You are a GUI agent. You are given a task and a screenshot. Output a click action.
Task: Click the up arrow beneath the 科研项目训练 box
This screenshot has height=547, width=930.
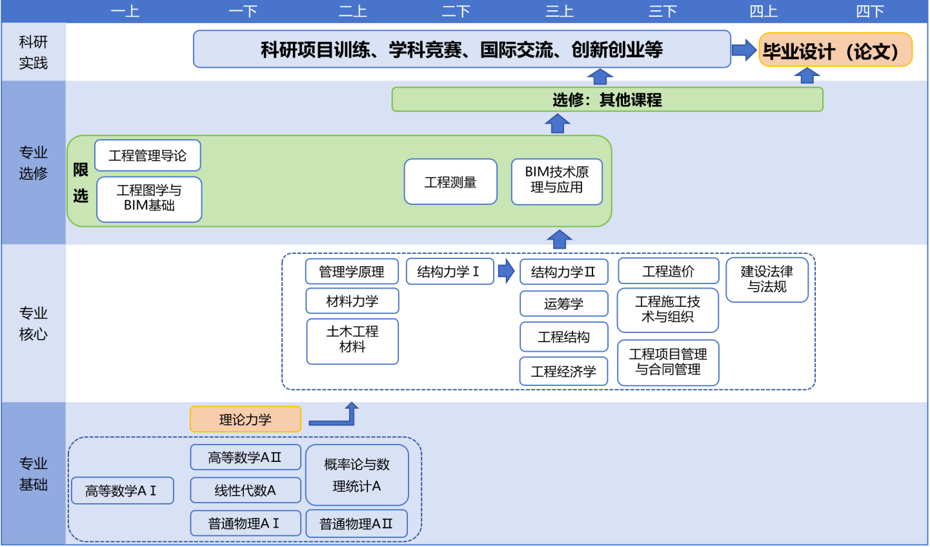point(600,77)
